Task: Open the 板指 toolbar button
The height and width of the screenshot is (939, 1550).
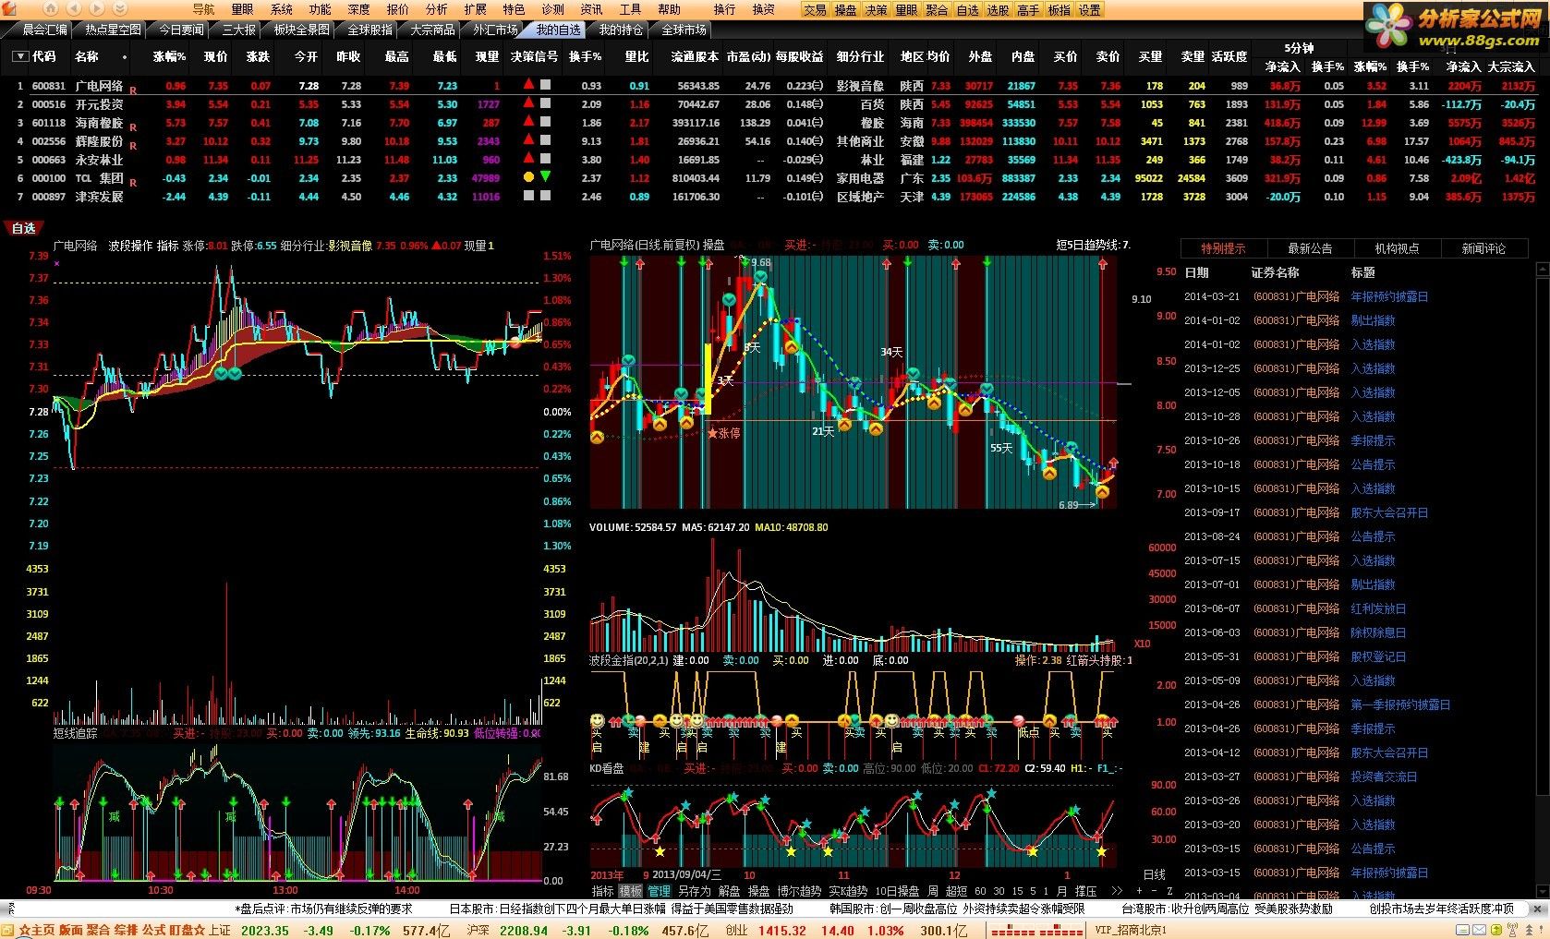Action: (1059, 9)
